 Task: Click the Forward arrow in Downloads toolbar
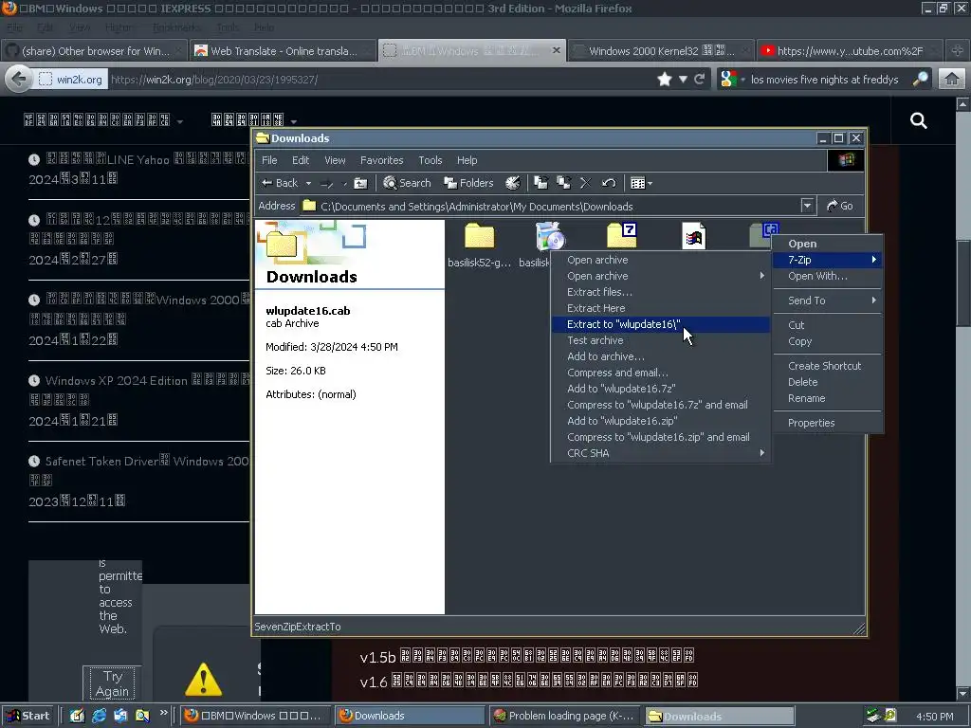point(327,183)
